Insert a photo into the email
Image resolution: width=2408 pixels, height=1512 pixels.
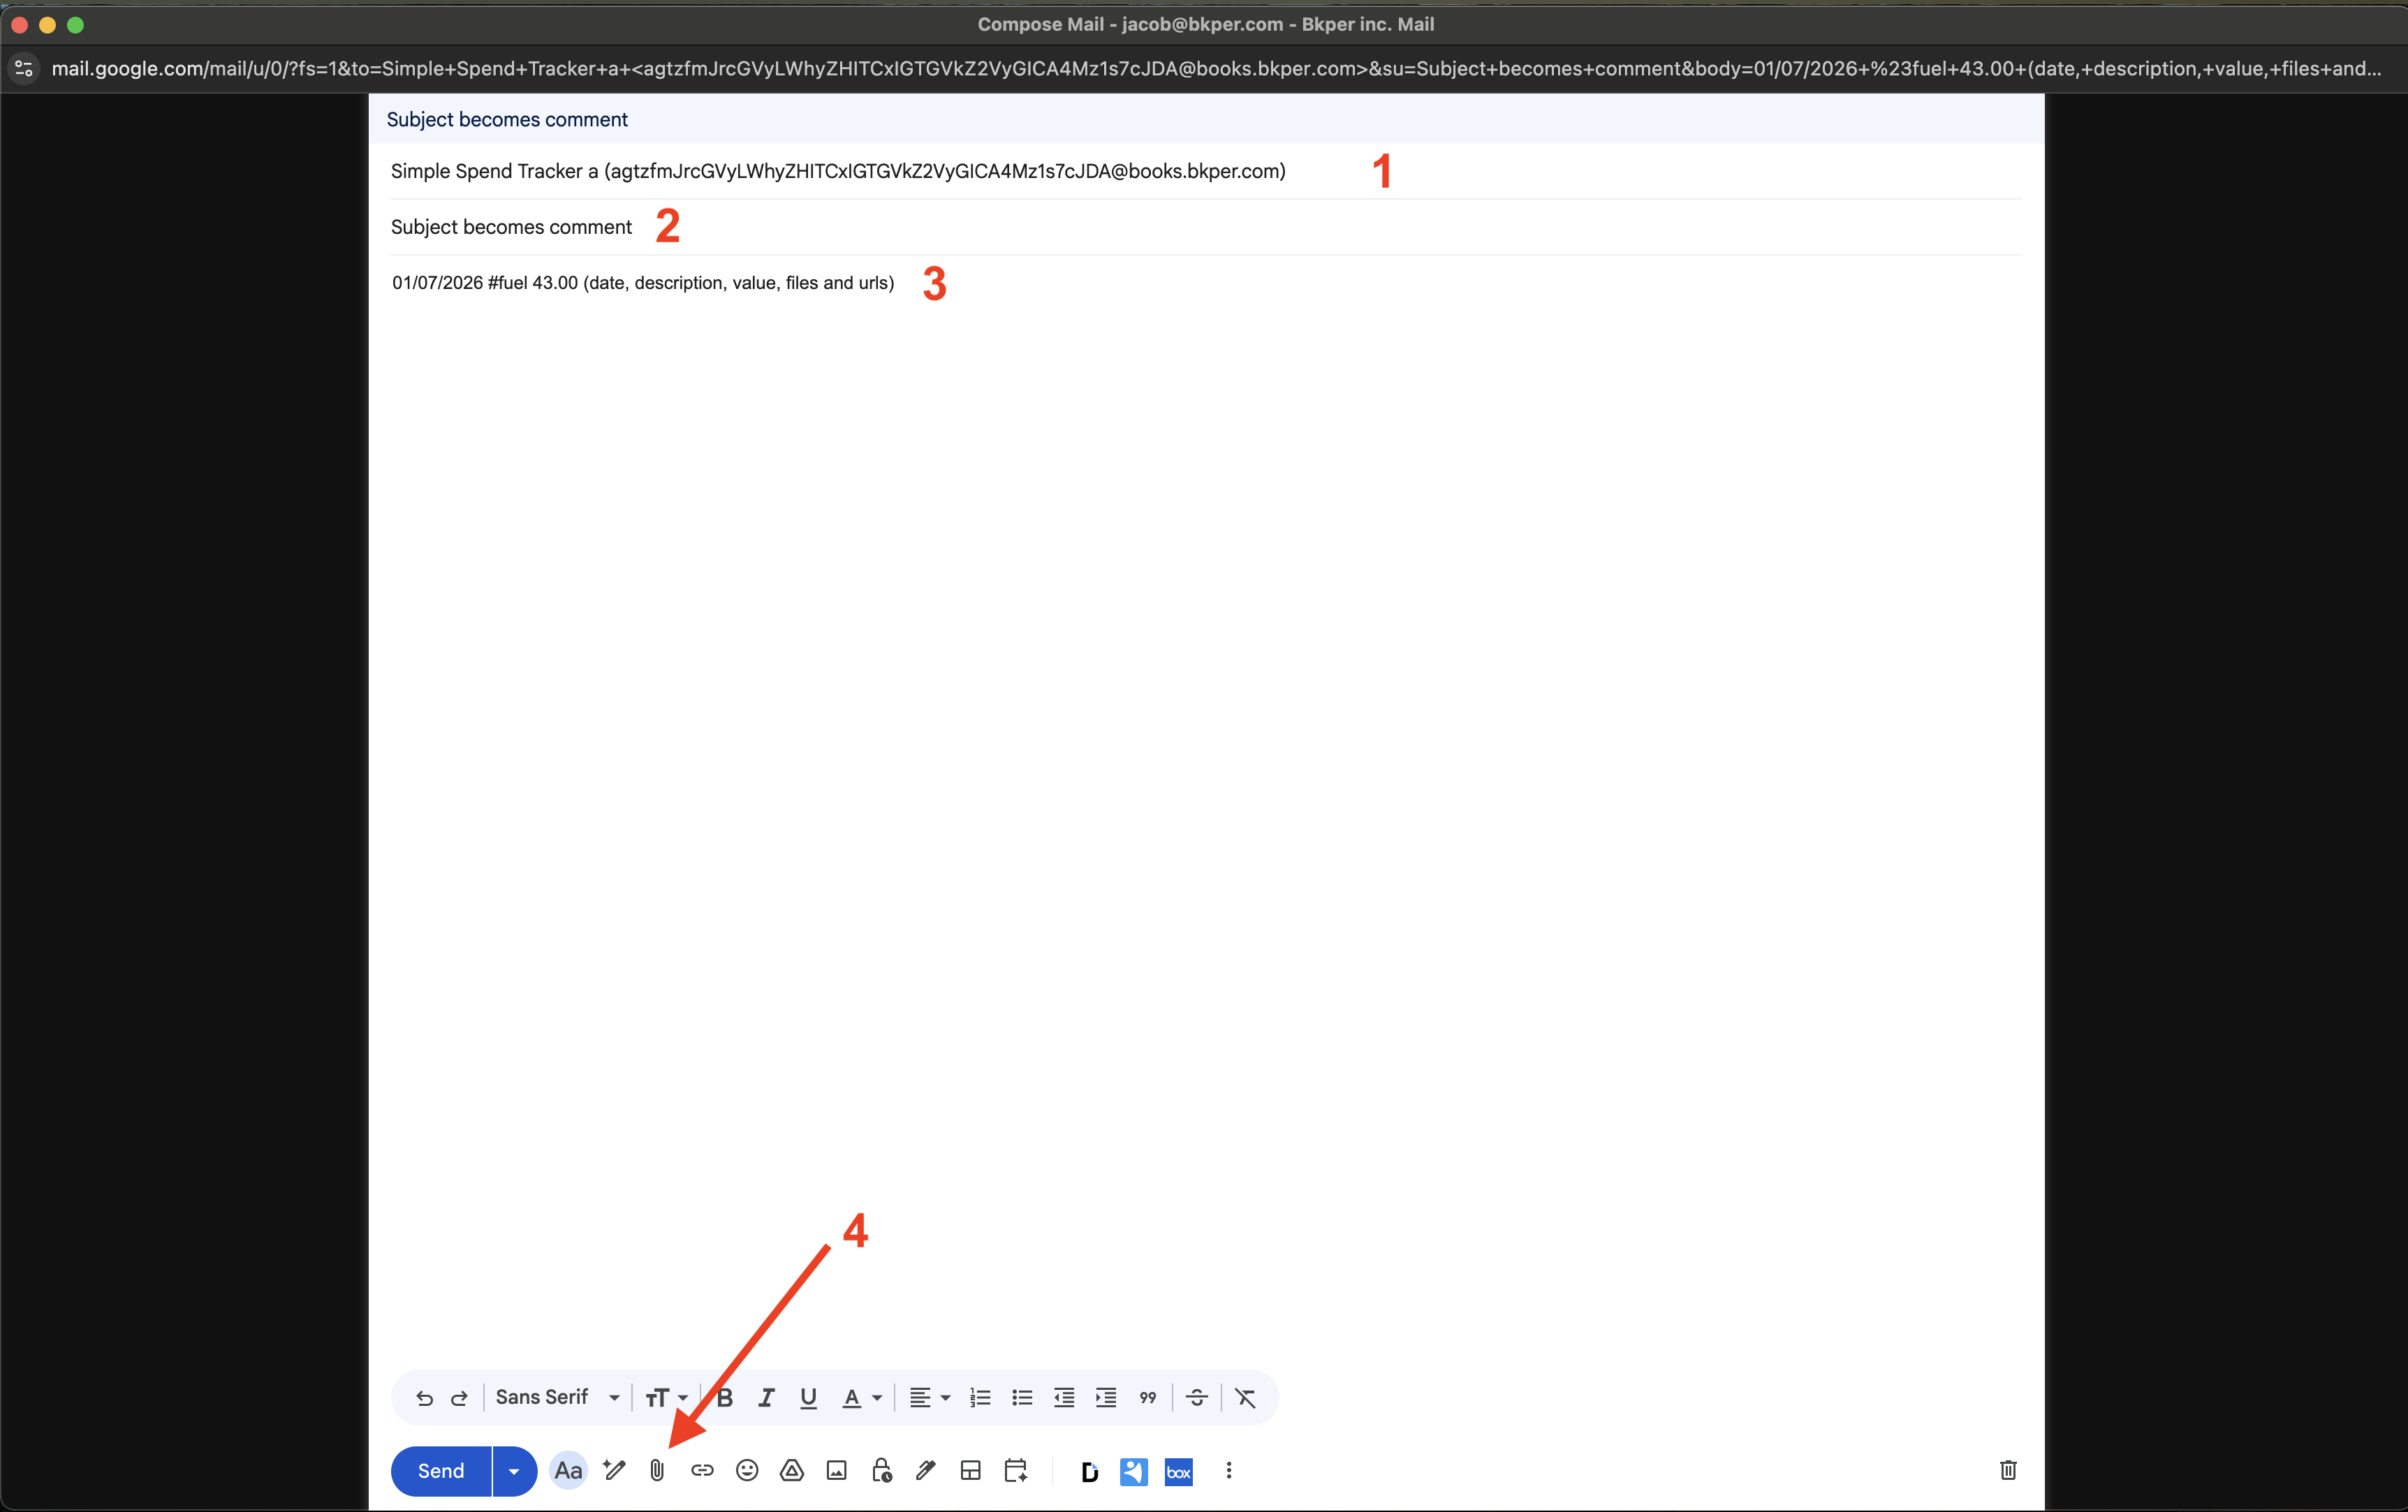coord(835,1471)
